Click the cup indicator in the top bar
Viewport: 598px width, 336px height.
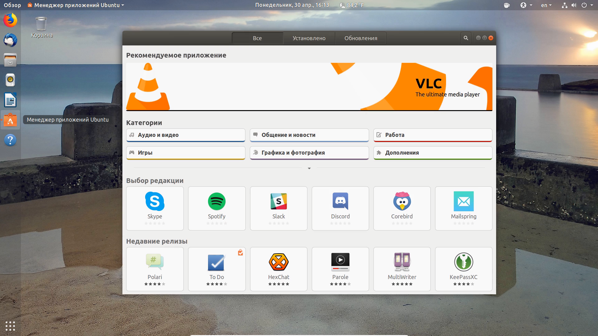(507, 5)
